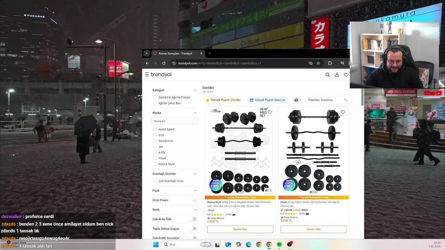Open the Mocca Style product image
The width and height of the screenshot is (445, 250).
click(x=240, y=151)
